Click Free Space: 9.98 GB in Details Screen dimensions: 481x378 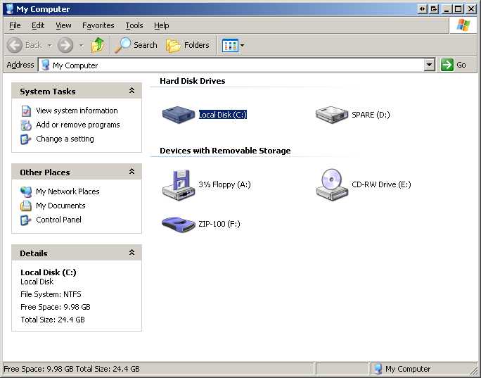56,307
